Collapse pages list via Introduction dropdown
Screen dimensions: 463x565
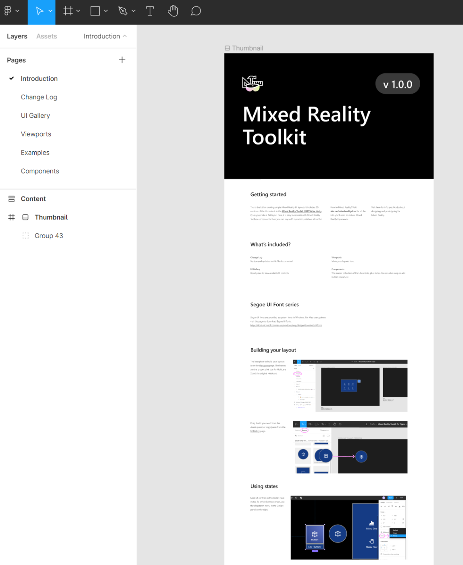point(105,36)
